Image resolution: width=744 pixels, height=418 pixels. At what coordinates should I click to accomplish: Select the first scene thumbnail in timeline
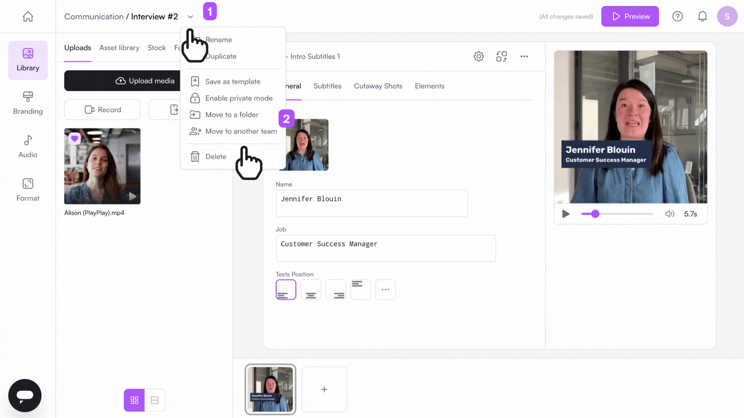270,389
